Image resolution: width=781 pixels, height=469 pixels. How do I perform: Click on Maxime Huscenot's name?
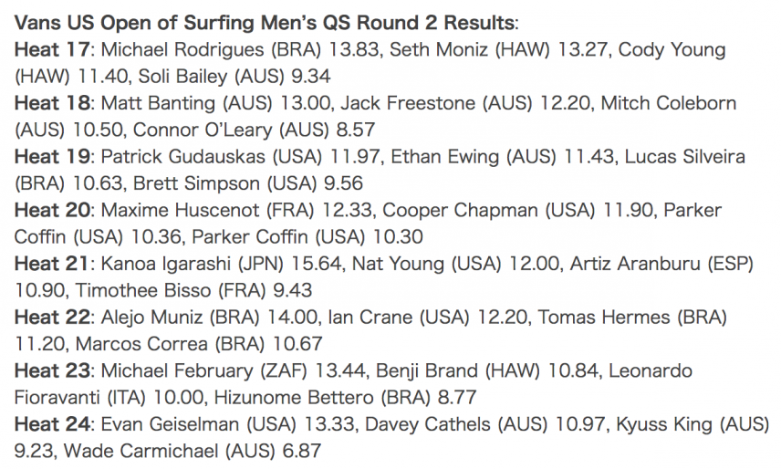pos(180,210)
